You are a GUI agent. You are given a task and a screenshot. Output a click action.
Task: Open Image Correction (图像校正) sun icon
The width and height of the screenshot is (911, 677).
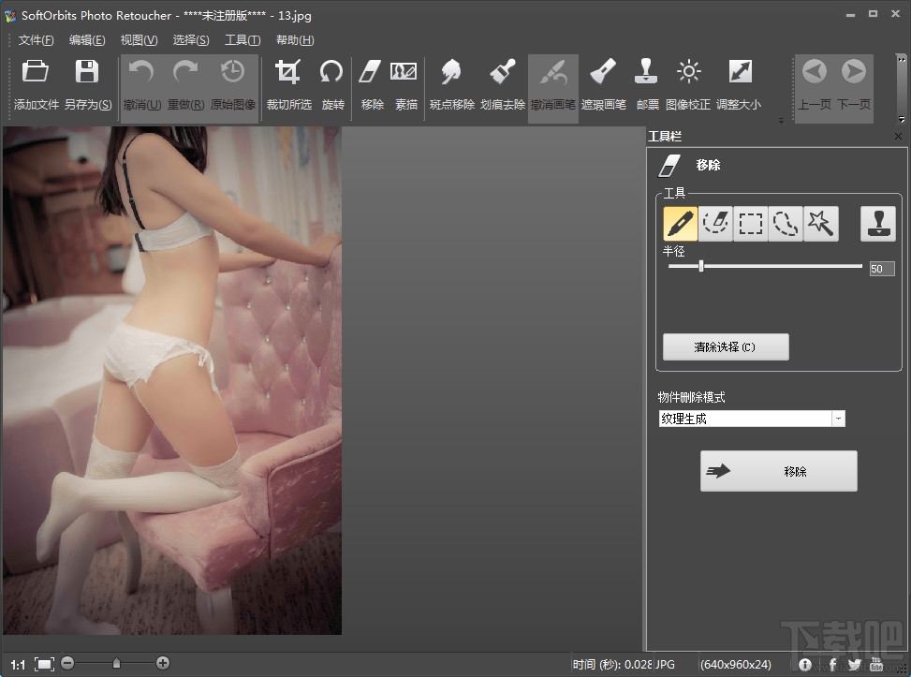689,72
